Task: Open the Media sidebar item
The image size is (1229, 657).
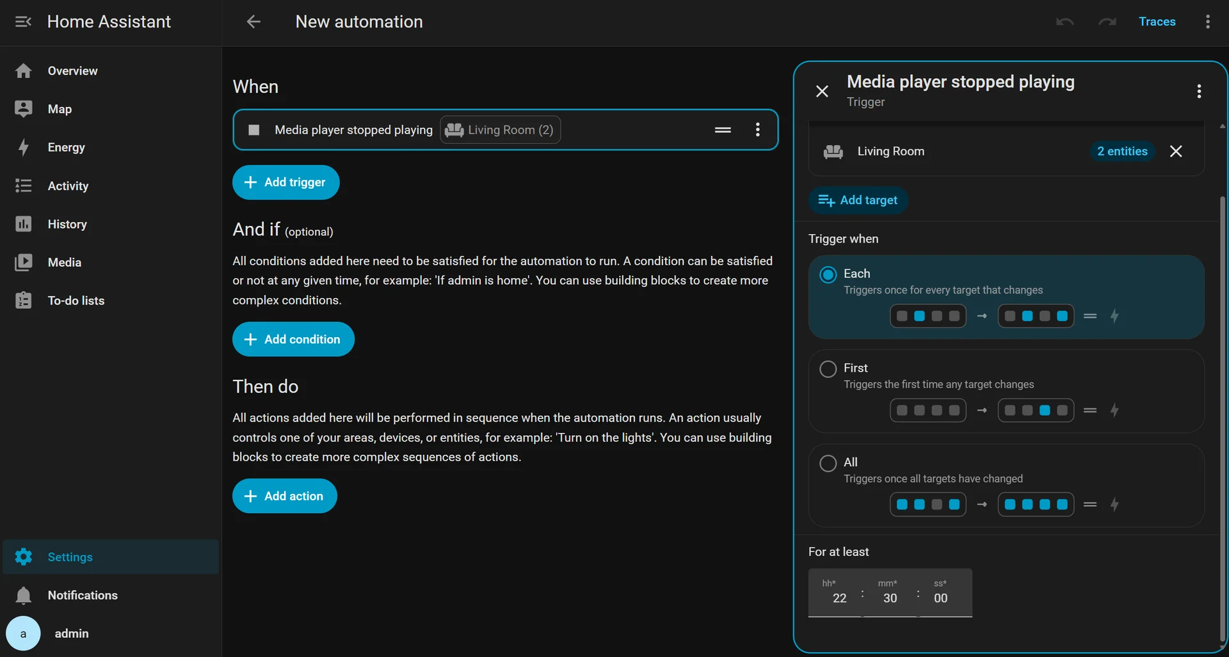Action: (x=111, y=263)
